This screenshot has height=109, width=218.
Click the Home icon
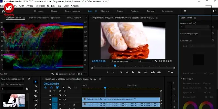[3, 11]
